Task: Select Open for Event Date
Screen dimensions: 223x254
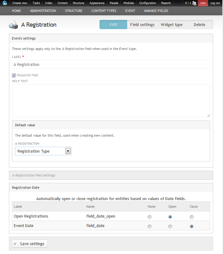Action: point(170,226)
